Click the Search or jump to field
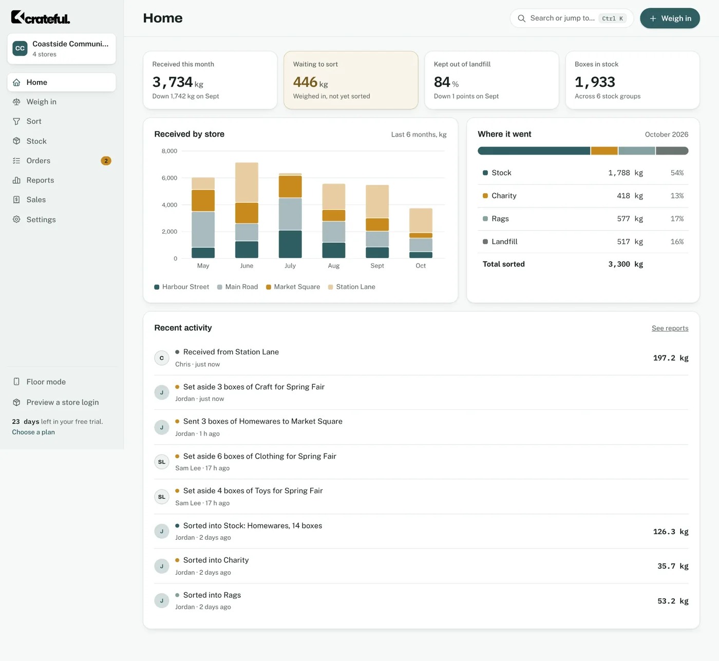This screenshot has height=661, width=719. pos(572,18)
